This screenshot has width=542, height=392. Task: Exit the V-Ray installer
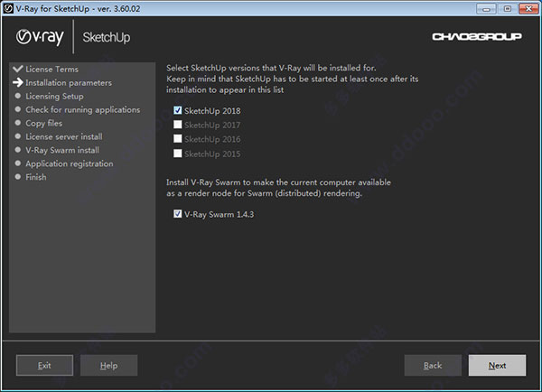(x=44, y=365)
